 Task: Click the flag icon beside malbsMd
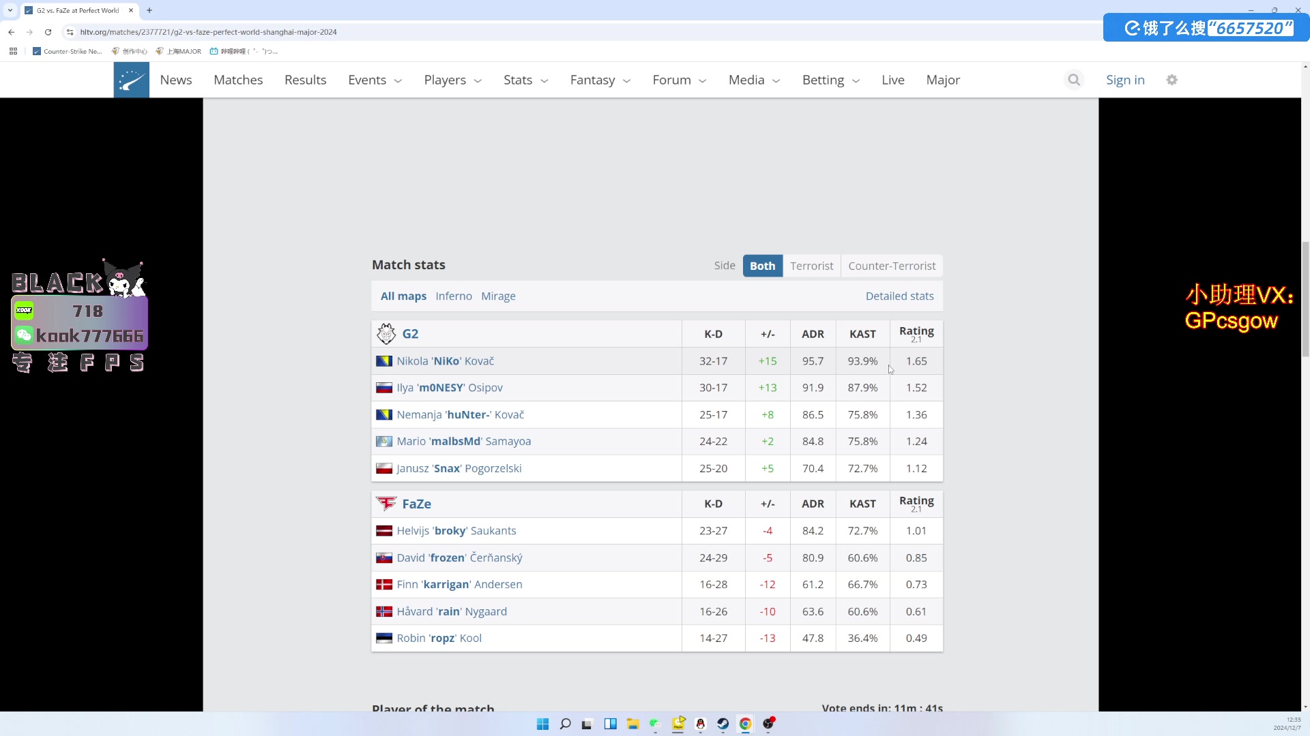tap(384, 442)
